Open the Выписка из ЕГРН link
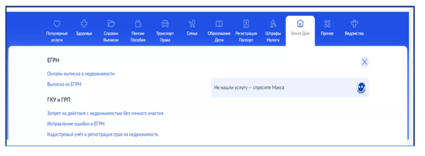The height and width of the screenshot is (156, 425). [64, 84]
